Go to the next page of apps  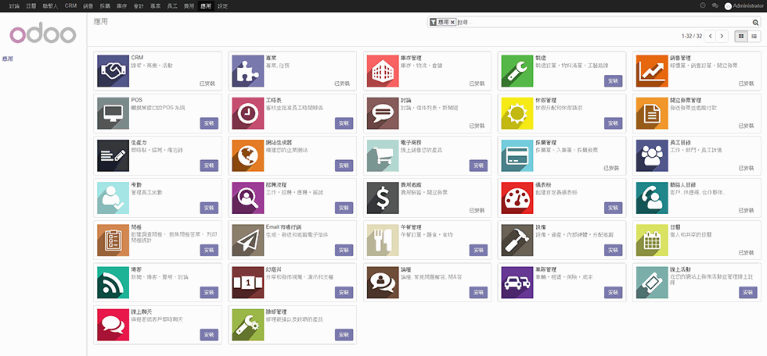[x=722, y=36]
